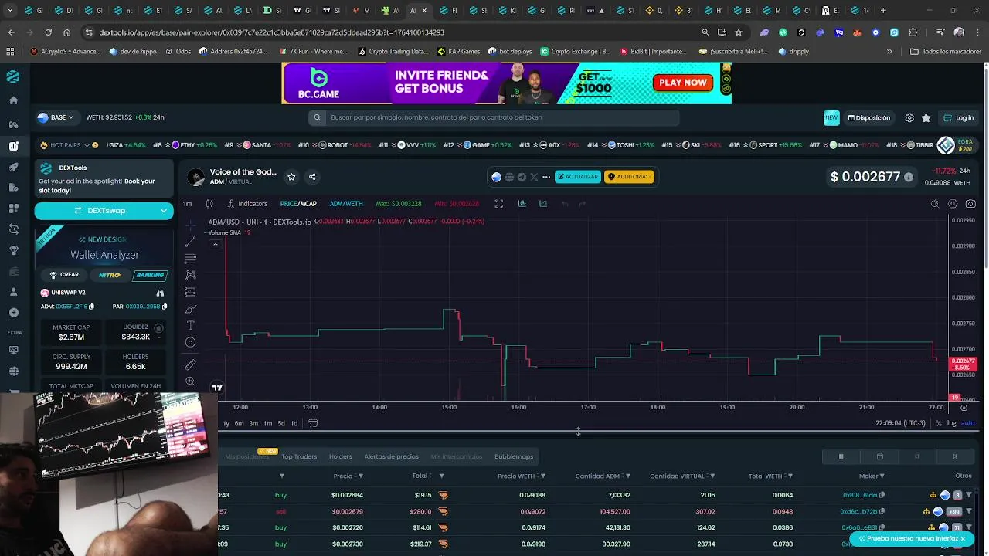
Task: Open the rocket icon in the sidebar
Action: [13, 167]
